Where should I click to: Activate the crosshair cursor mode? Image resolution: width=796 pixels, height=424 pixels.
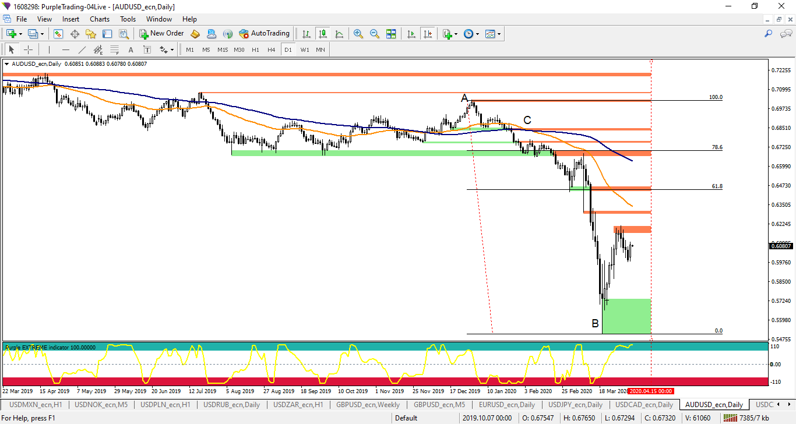(x=27, y=50)
